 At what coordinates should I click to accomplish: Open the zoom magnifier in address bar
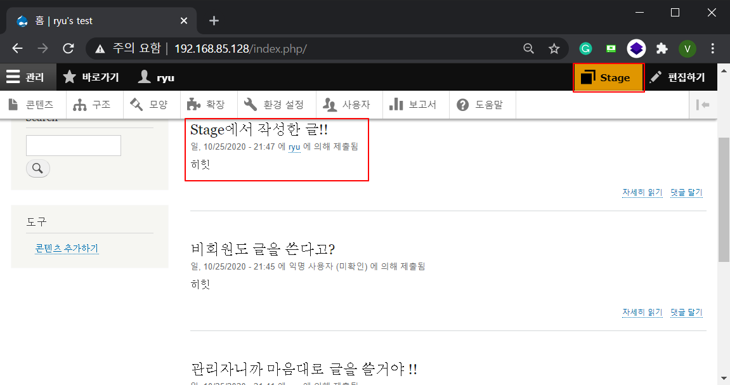point(528,48)
